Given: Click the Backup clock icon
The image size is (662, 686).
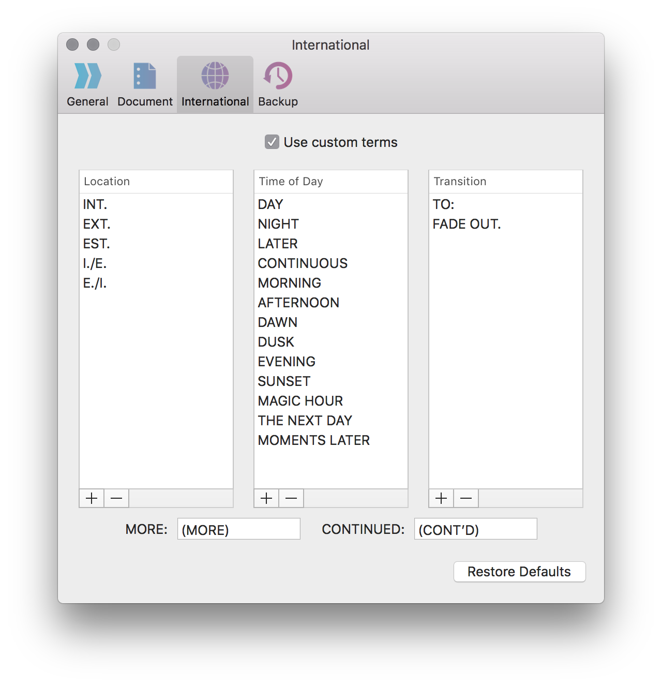Looking at the screenshot, I should pyautogui.click(x=277, y=76).
